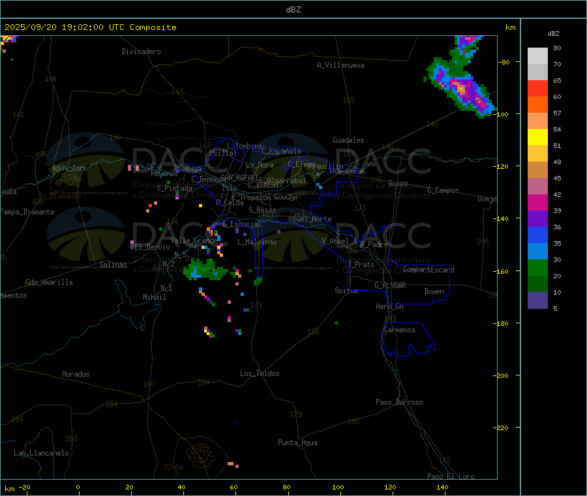Screen dimensions: 587x496
Task: Click the E_Escorial label
Action: click(242, 224)
